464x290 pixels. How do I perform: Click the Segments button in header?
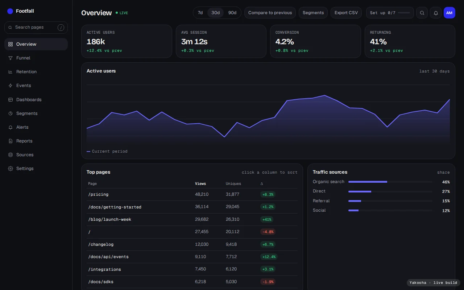(x=313, y=13)
